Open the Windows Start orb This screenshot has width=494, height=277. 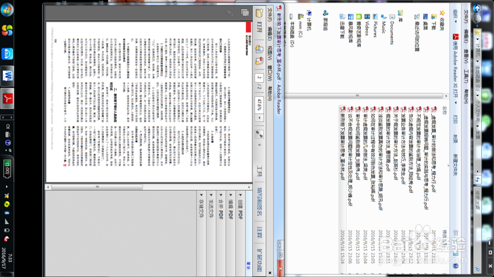coord(6,10)
